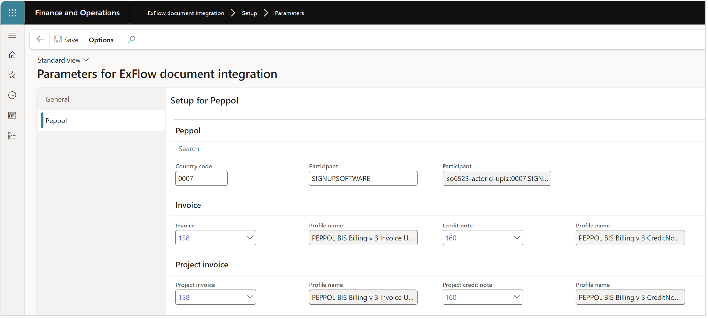Open the Options menu

pos(101,40)
